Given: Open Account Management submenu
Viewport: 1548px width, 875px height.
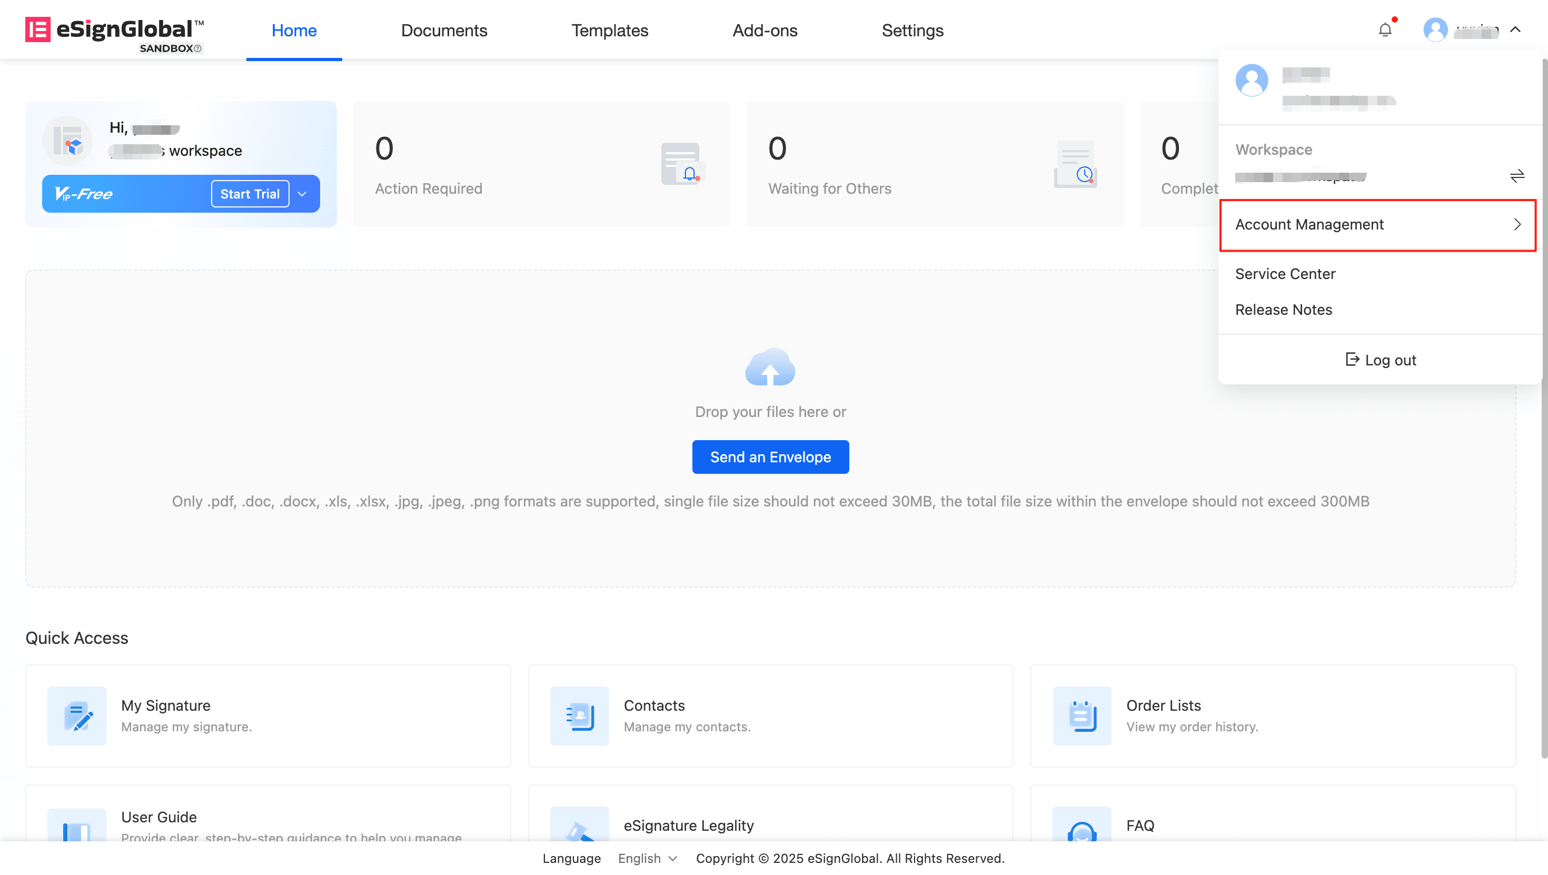Looking at the screenshot, I should [x=1377, y=225].
